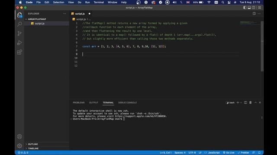This screenshot has width=277, height=155.
Task: Change encoding via UTF-8 status item
Action: click(x=192, y=152)
